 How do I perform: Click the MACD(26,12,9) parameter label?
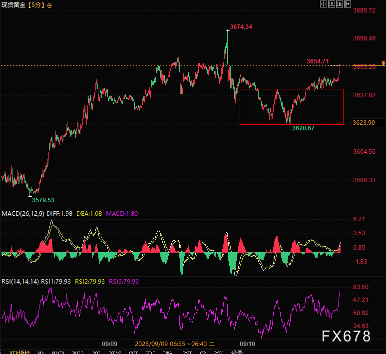pyautogui.click(x=21, y=213)
